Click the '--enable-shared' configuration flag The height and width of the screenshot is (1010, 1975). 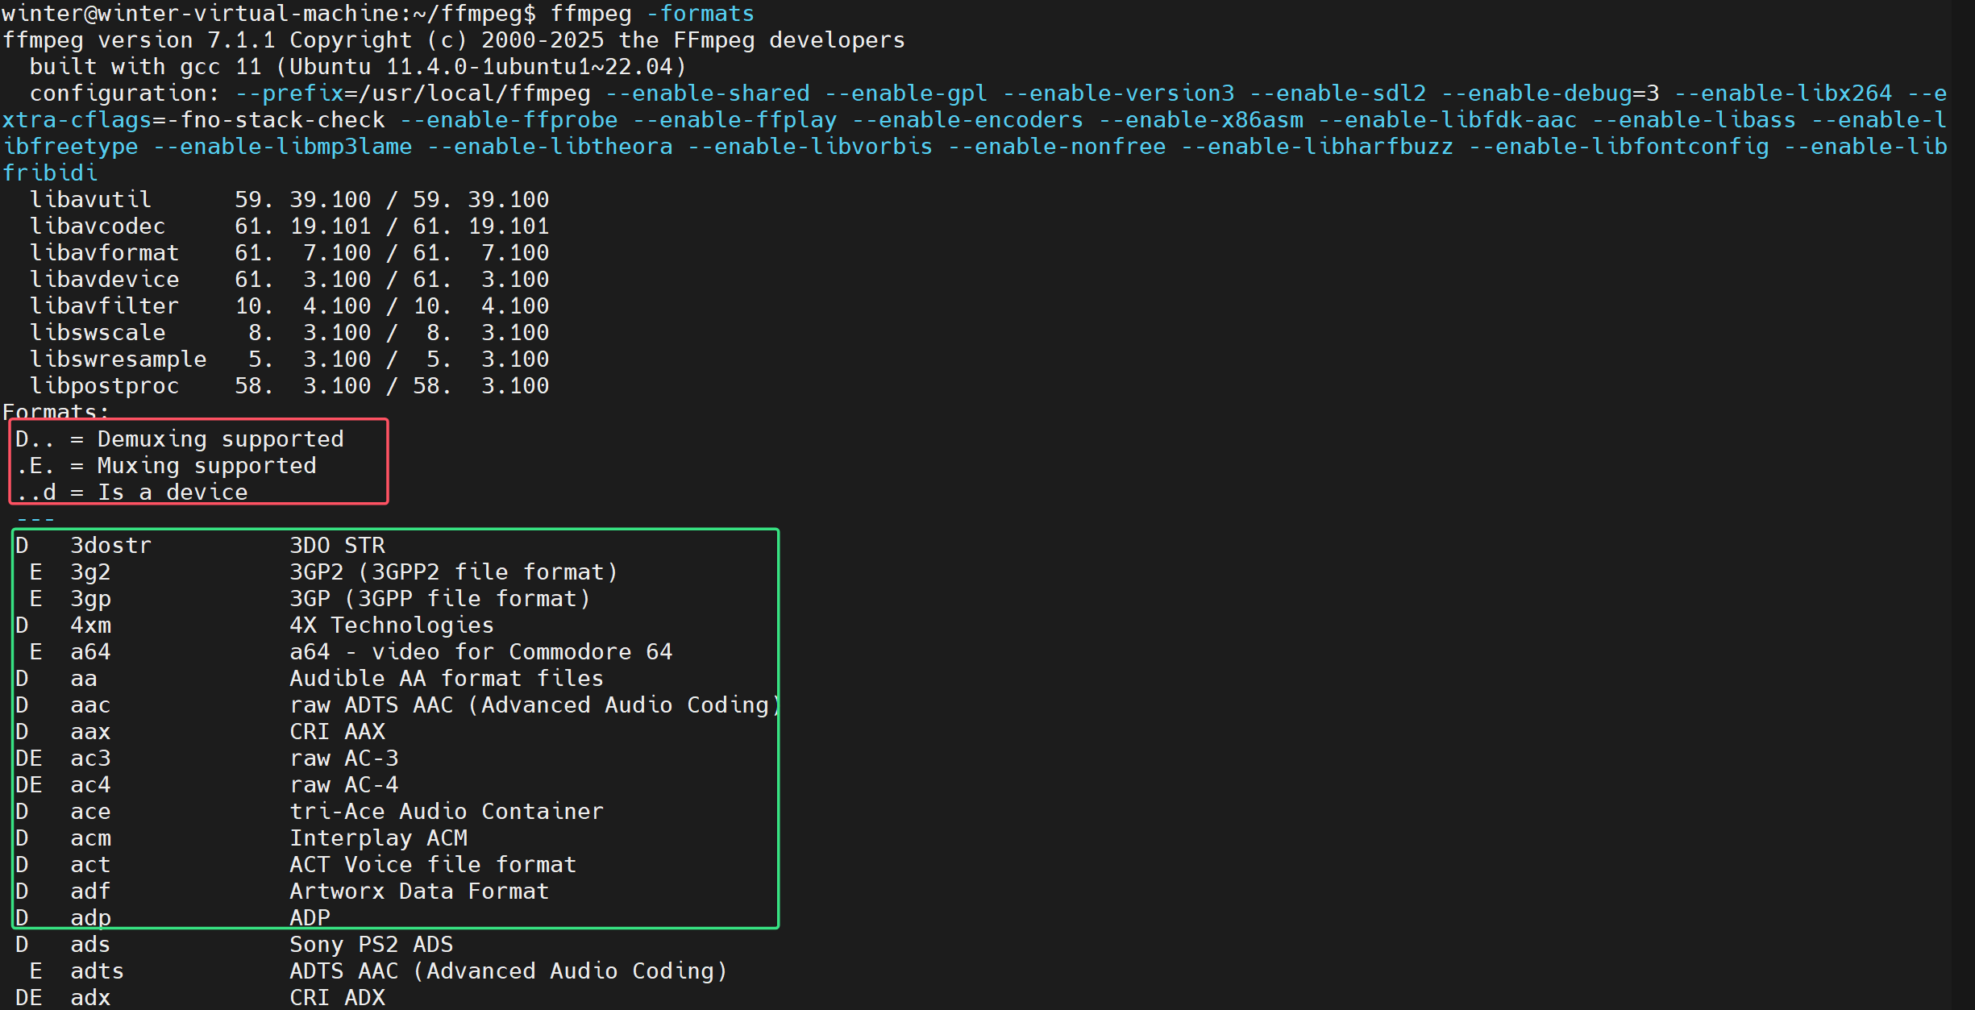(x=708, y=94)
